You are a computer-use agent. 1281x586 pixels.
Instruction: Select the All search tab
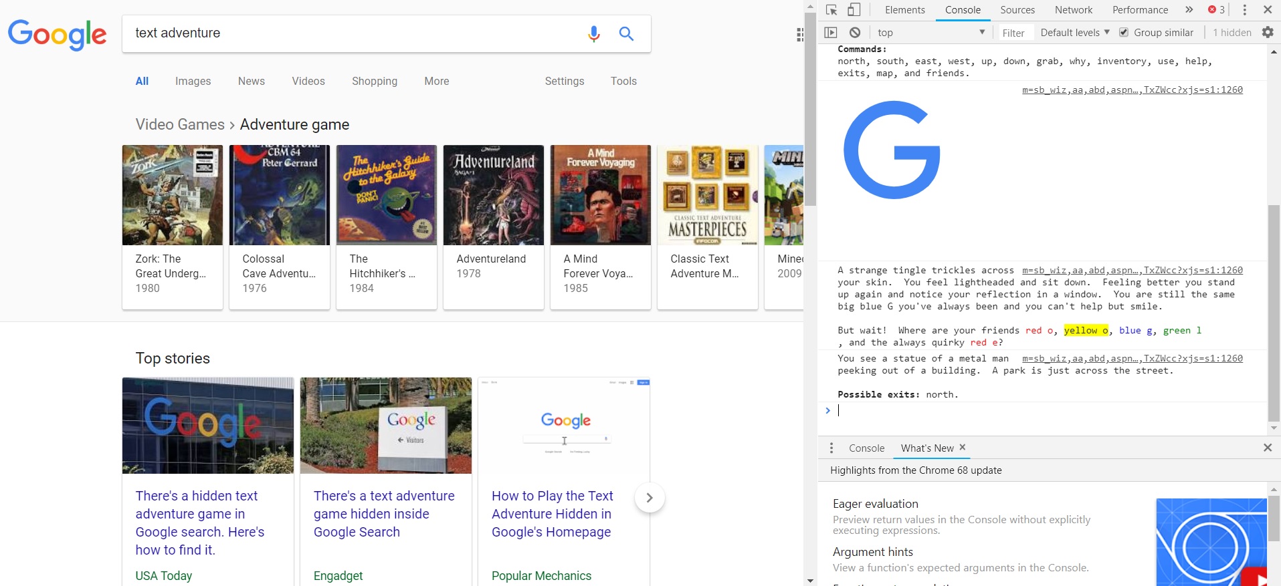point(142,82)
